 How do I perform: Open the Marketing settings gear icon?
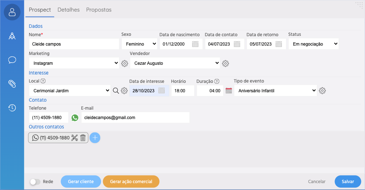(x=125, y=63)
